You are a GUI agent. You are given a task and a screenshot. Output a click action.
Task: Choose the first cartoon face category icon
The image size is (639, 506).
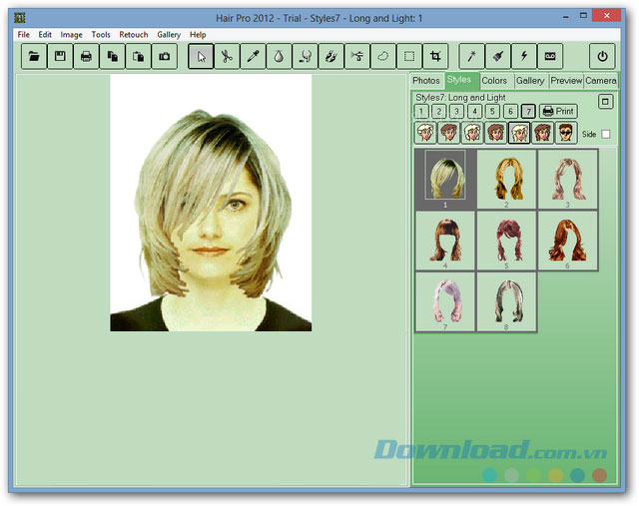click(425, 133)
